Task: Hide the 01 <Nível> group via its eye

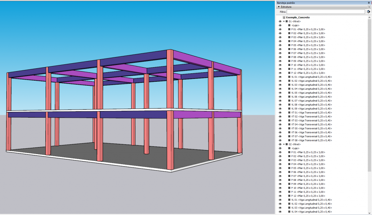Action: tap(280, 21)
